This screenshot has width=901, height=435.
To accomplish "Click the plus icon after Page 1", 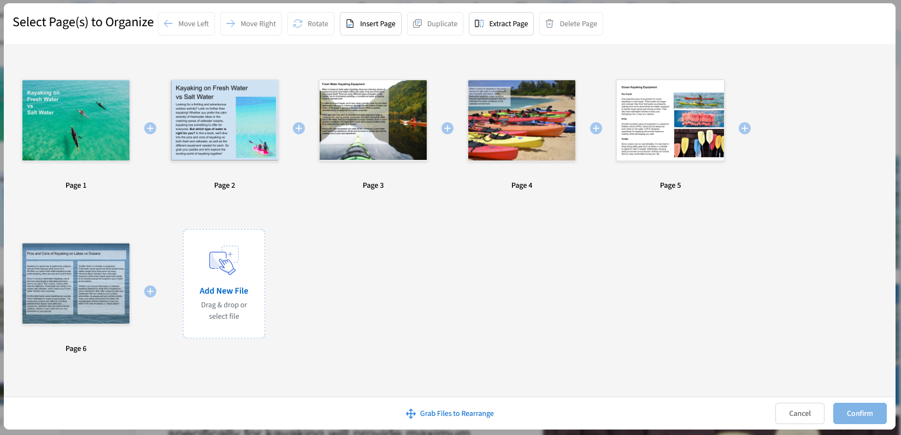I will click(x=150, y=128).
